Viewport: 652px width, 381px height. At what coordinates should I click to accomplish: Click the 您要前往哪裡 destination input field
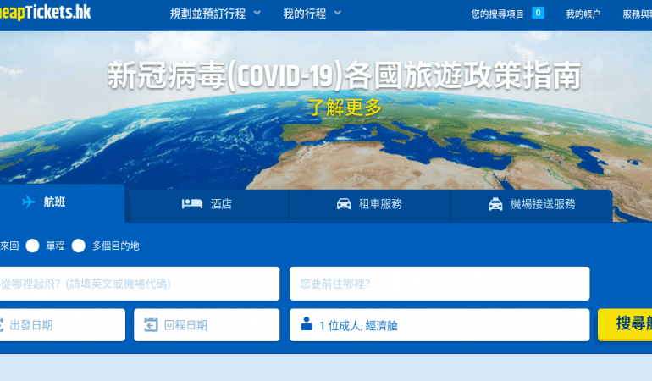pos(439,284)
